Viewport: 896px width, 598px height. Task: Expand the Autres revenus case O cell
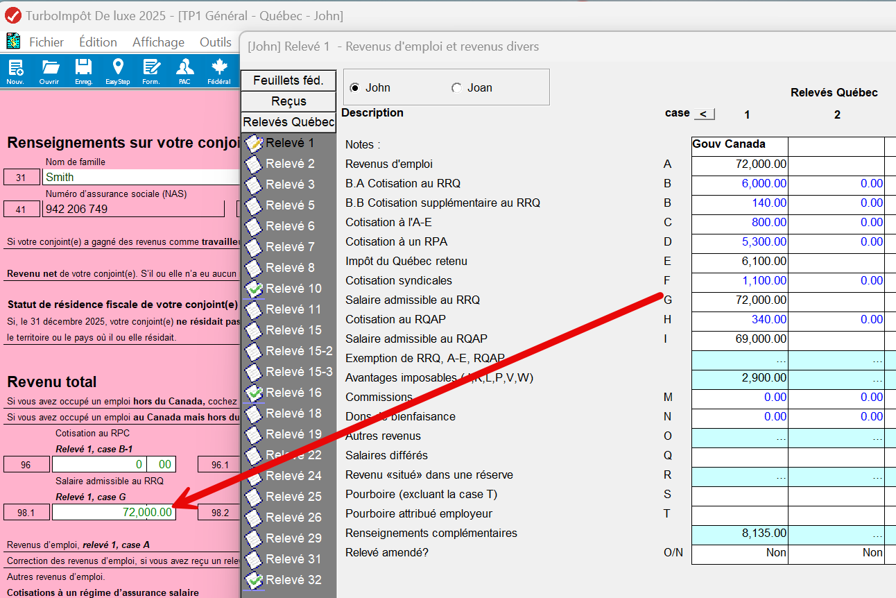(x=739, y=436)
